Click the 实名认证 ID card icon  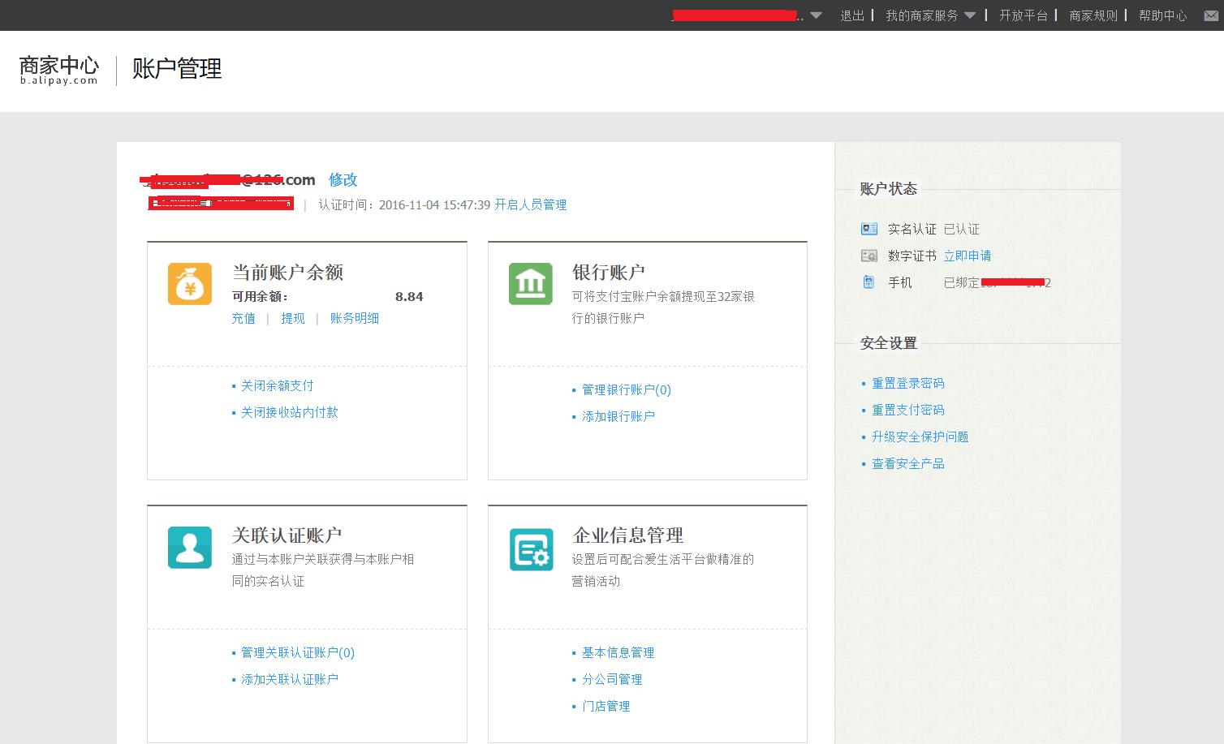[869, 229]
